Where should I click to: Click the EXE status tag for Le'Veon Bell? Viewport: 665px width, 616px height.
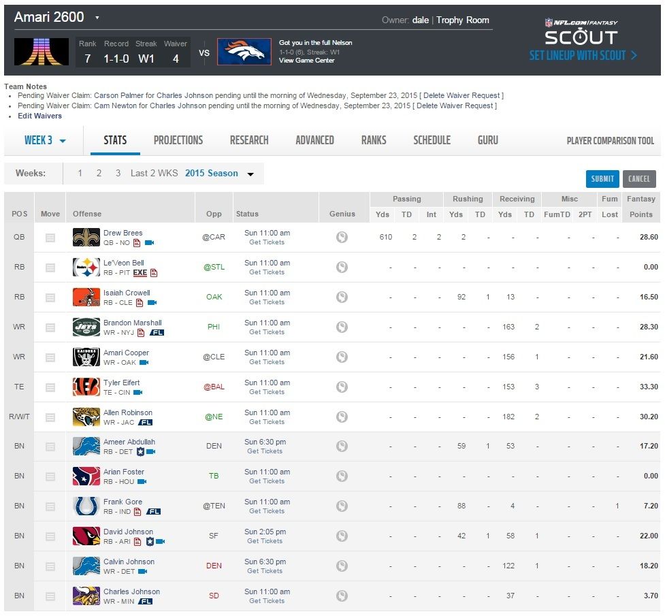point(140,273)
